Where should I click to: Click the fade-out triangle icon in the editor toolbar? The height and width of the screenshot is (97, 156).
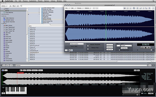click(146, 8)
